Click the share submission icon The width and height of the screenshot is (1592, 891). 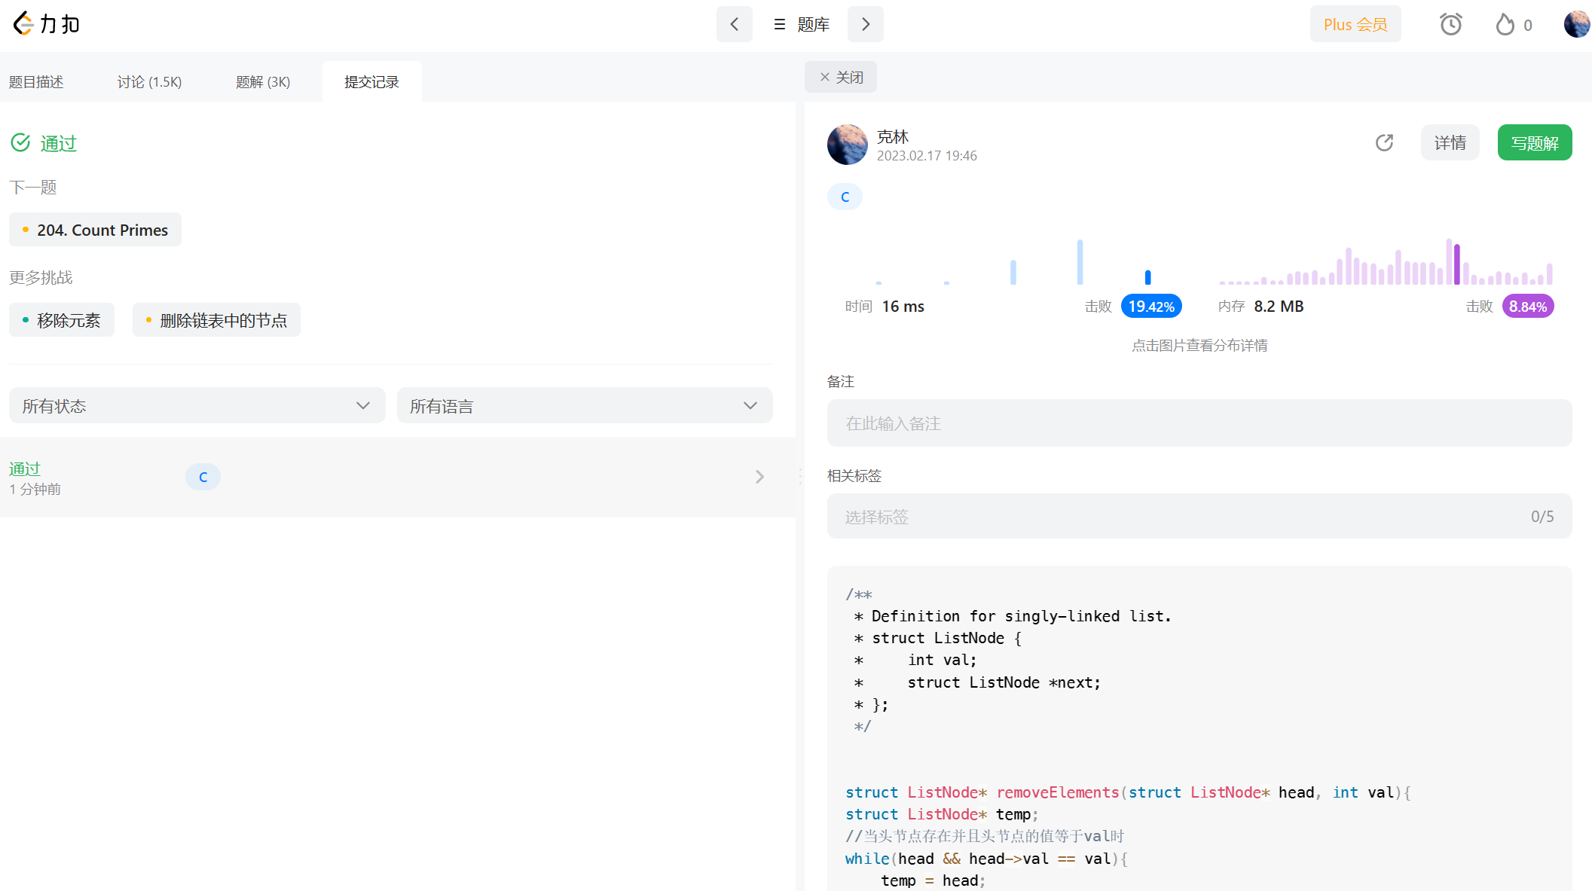[1384, 142]
